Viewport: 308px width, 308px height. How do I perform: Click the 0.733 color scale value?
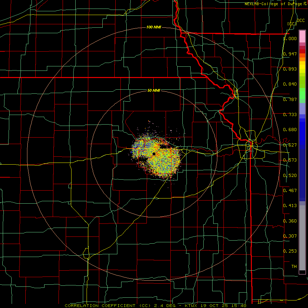pyautogui.click(x=290, y=115)
